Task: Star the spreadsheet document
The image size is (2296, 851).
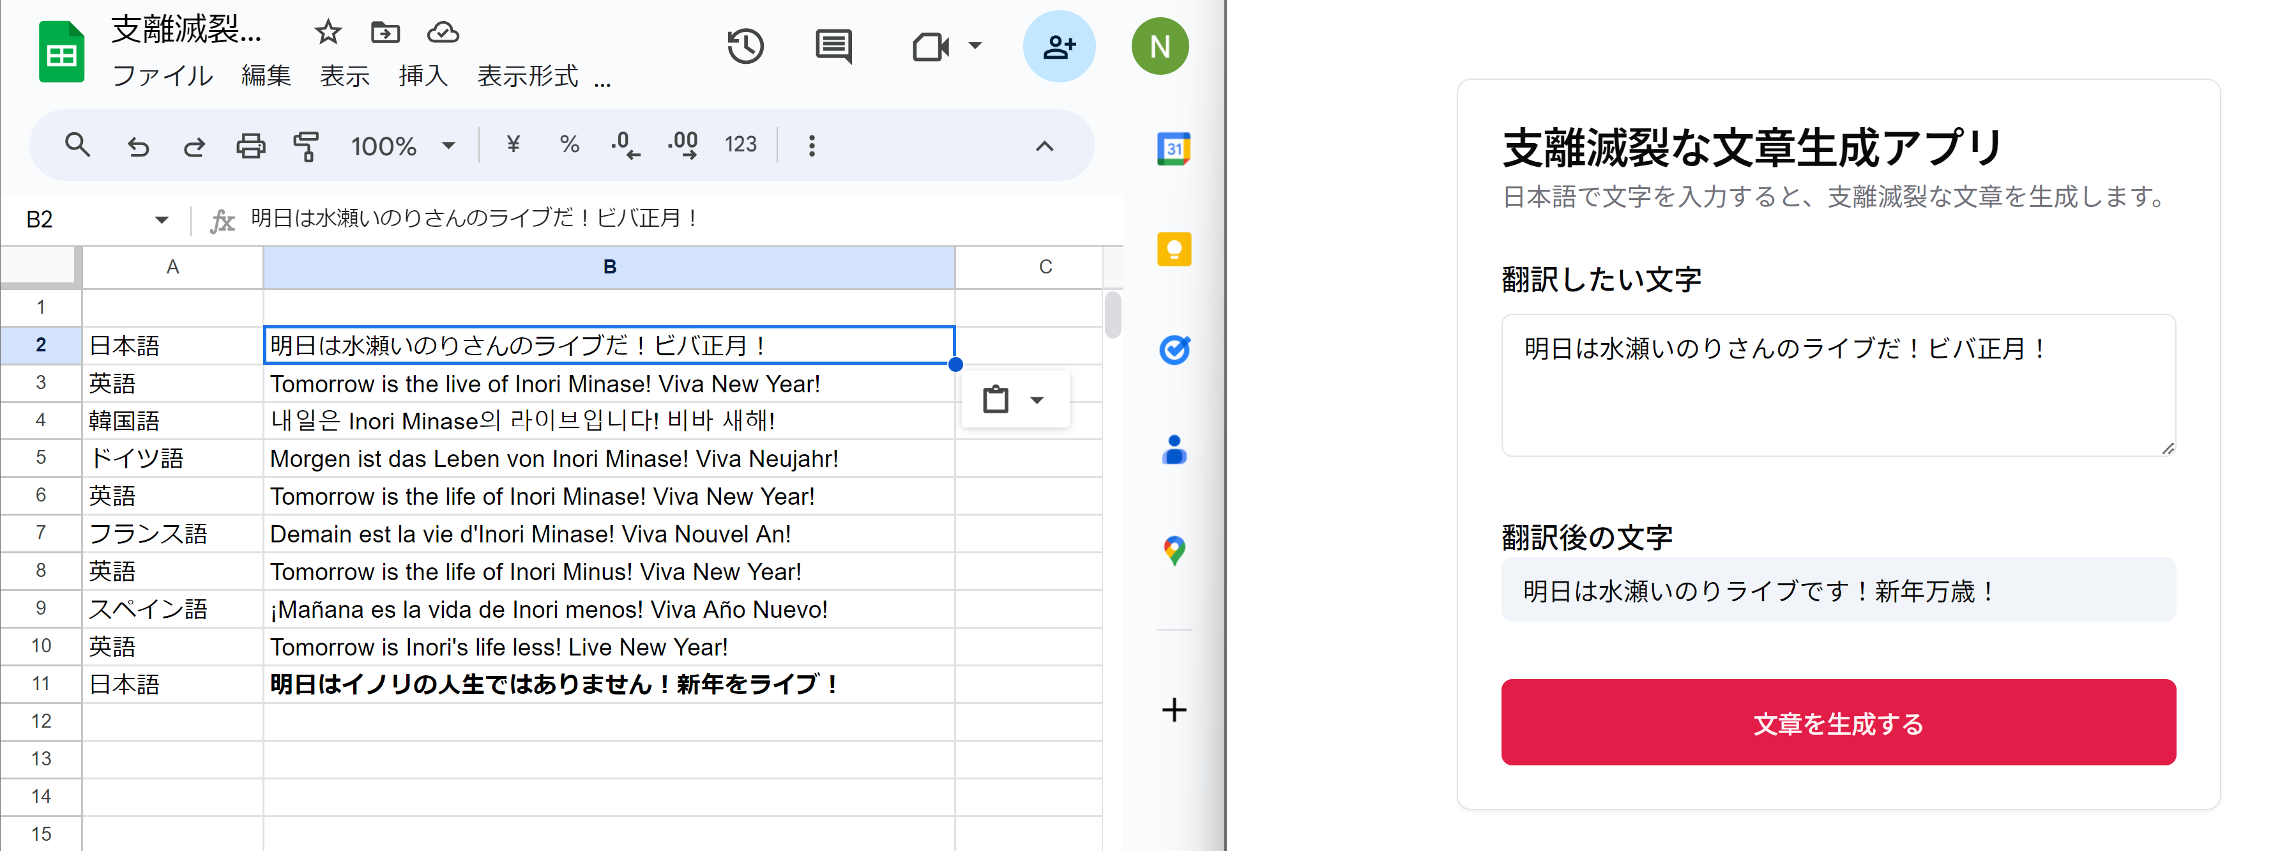Action: [328, 33]
